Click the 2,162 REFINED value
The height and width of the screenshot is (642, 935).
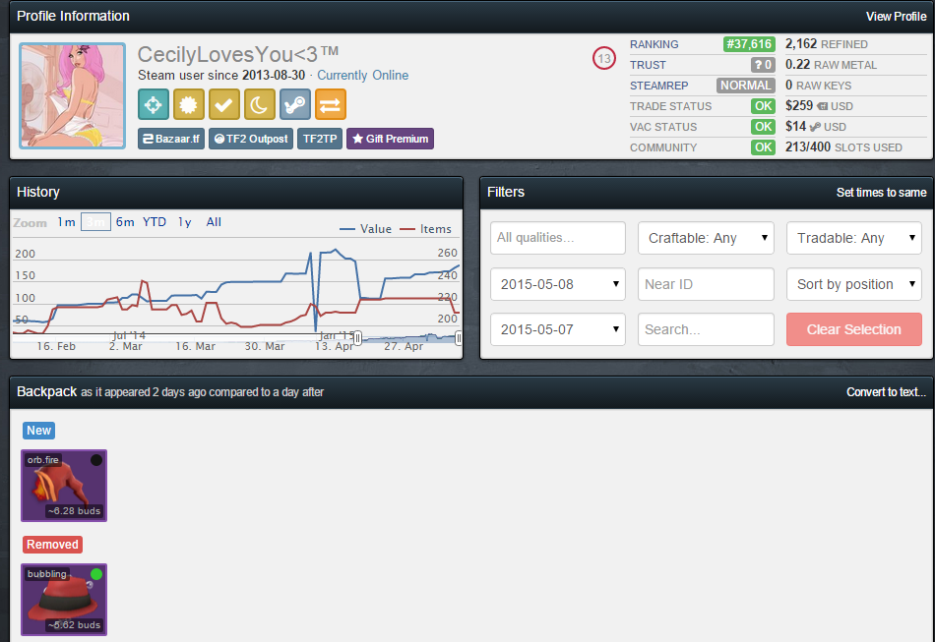pyautogui.click(x=826, y=44)
